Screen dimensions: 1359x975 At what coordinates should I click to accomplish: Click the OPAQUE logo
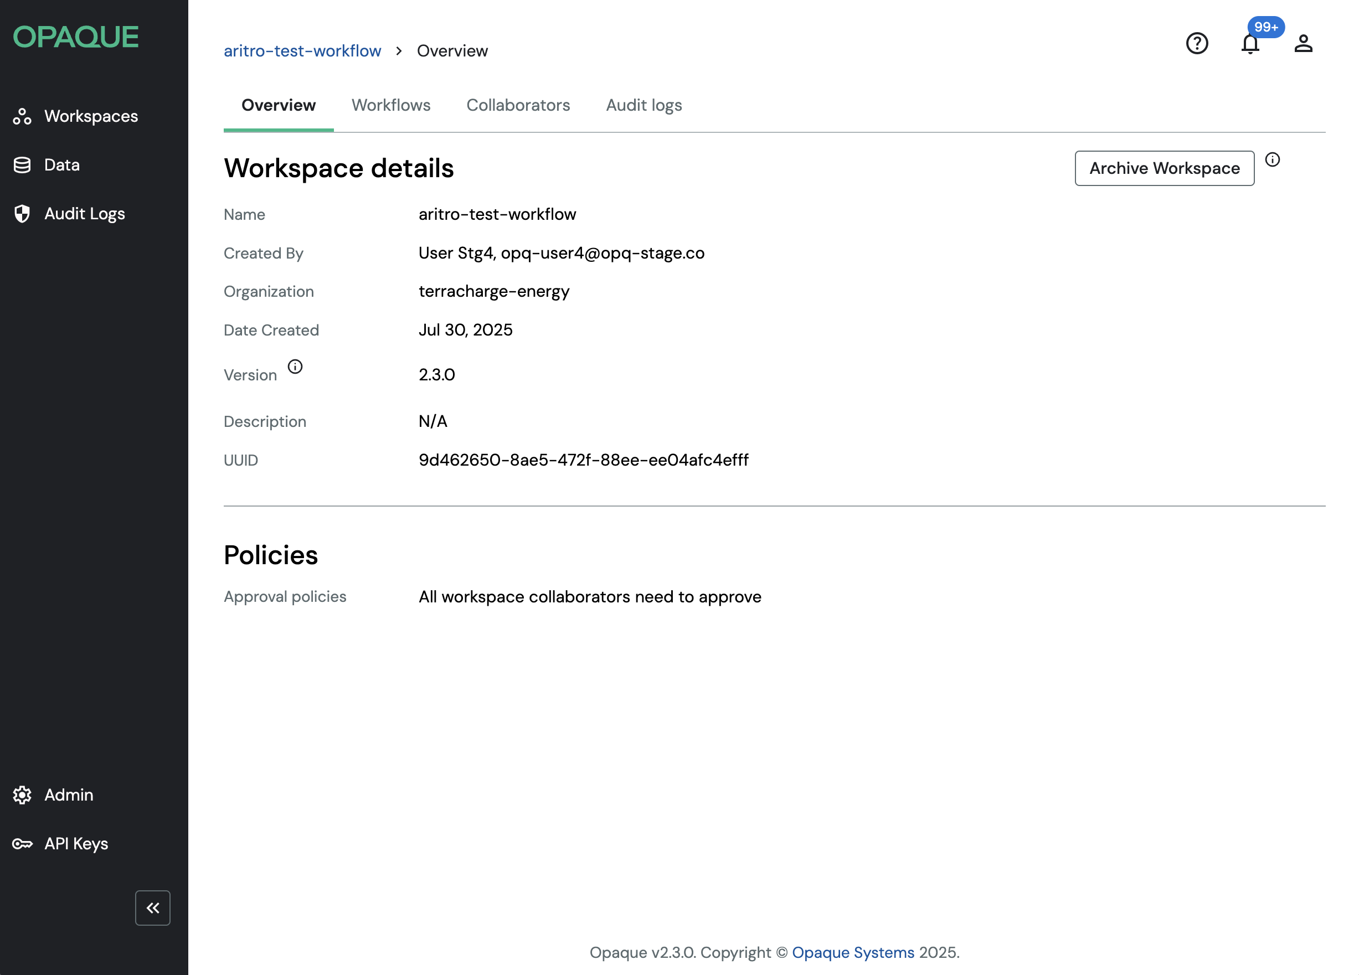[76, 37]
